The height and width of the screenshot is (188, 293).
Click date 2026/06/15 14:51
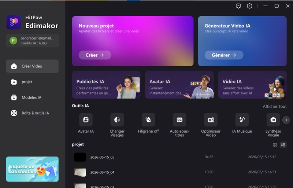pyautogui.click(x=262, y=172)
